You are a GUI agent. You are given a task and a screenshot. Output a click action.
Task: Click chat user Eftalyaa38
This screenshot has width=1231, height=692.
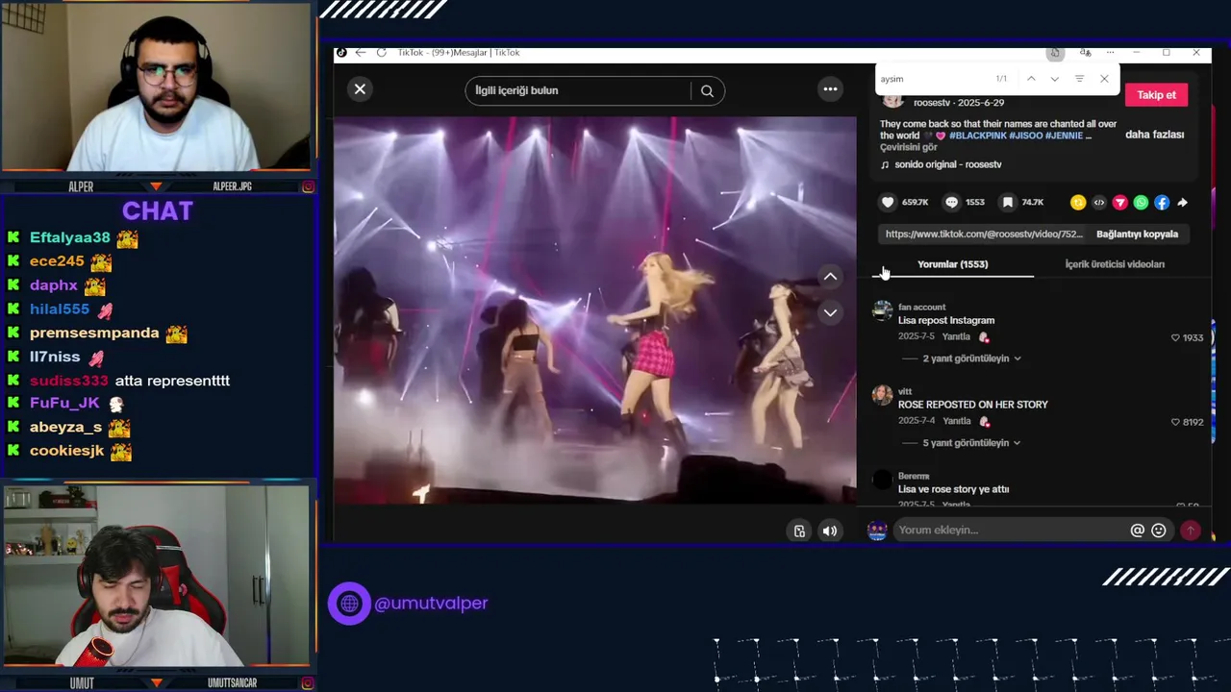coord(70,237)
